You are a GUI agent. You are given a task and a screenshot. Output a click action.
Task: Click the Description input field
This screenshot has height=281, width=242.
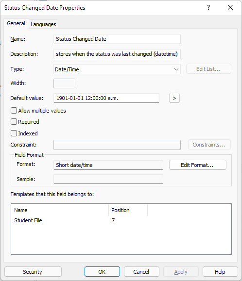[117, 54]
